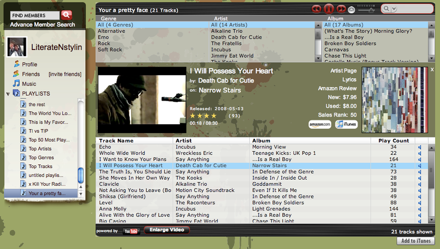Click the red Find Members search icon
This screenshot has width=440, height=249.
[x=67, y=15]
